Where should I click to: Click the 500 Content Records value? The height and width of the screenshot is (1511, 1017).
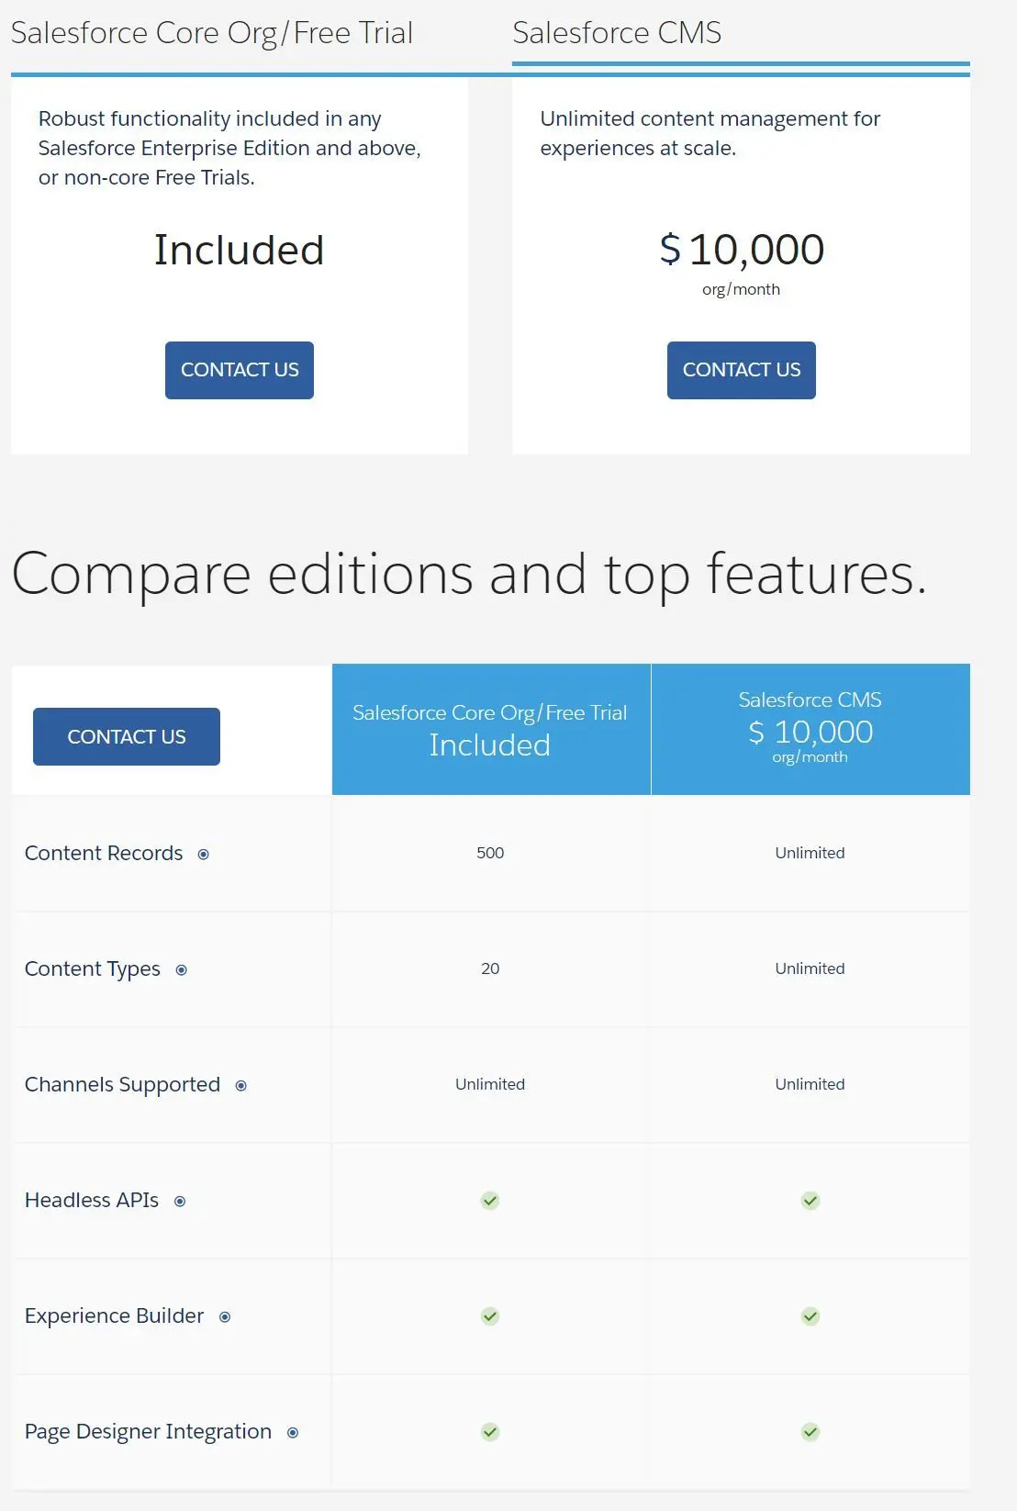[x=490, y=853]
